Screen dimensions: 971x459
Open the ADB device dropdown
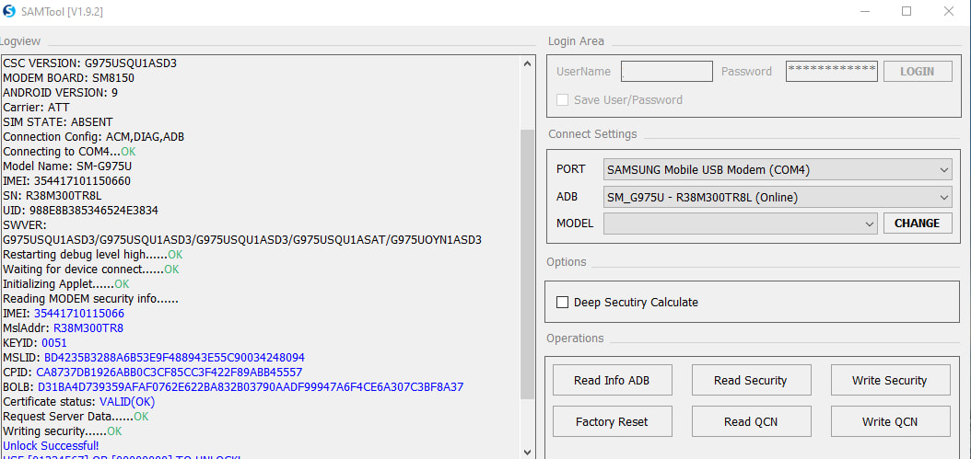778,198
